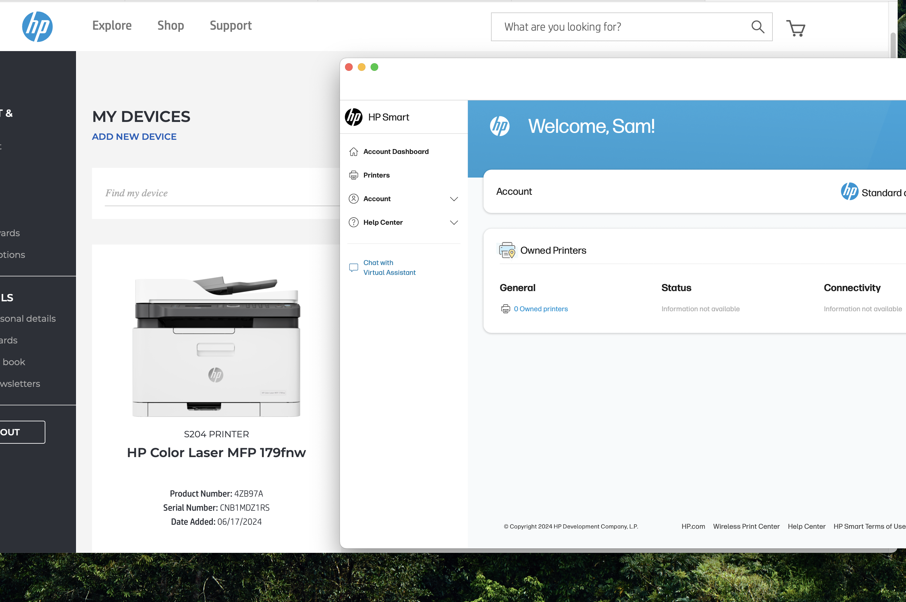This screenshot has height=602, width=906.
Task: Click the Serial Number CNB1MDZ1RS text
Action: point(216,508)
